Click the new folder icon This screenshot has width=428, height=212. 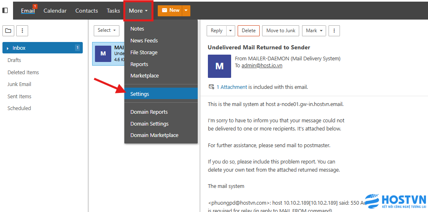8,31
